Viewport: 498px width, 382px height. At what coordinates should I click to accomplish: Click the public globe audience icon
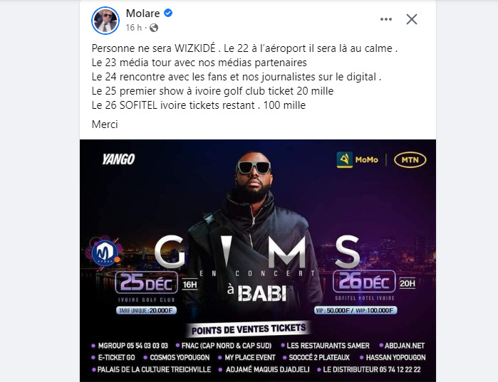coord(154,28)
